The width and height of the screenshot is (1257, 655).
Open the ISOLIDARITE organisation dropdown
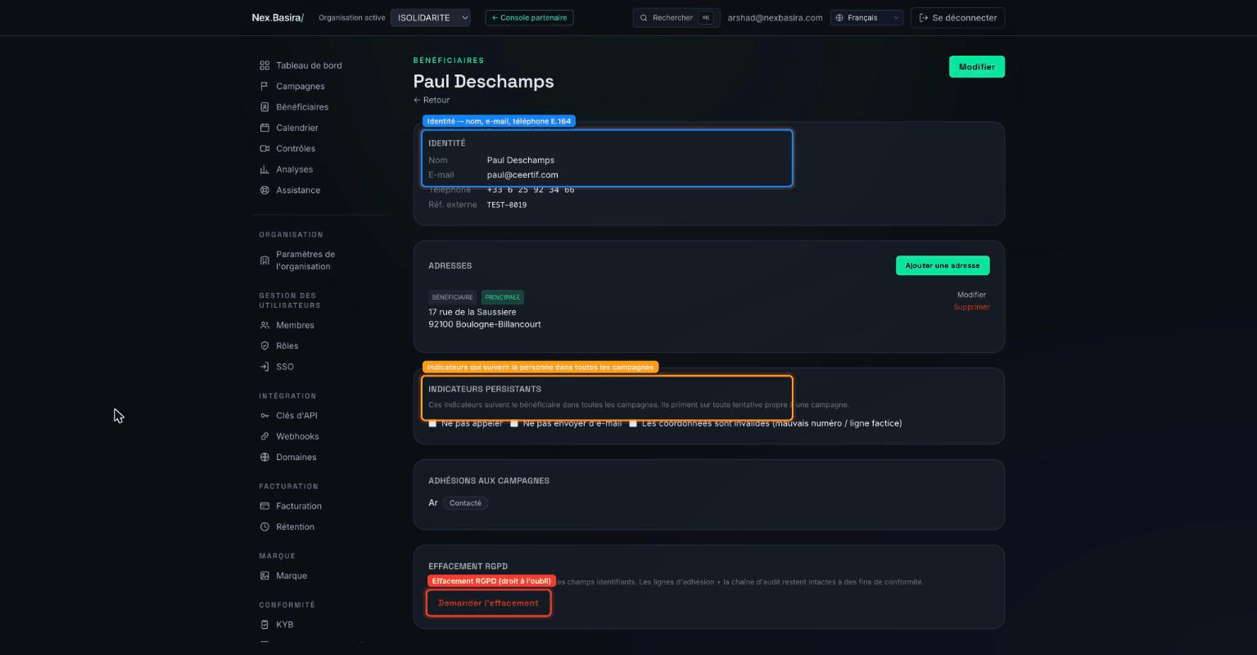click(430, 17)
